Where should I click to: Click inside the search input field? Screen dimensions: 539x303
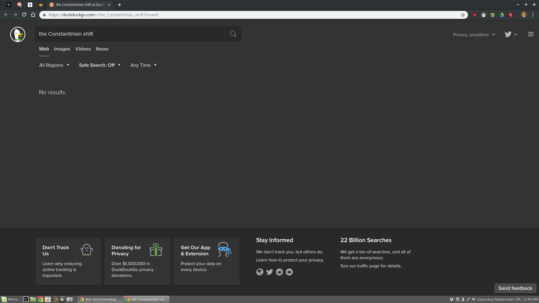[126, 34]
